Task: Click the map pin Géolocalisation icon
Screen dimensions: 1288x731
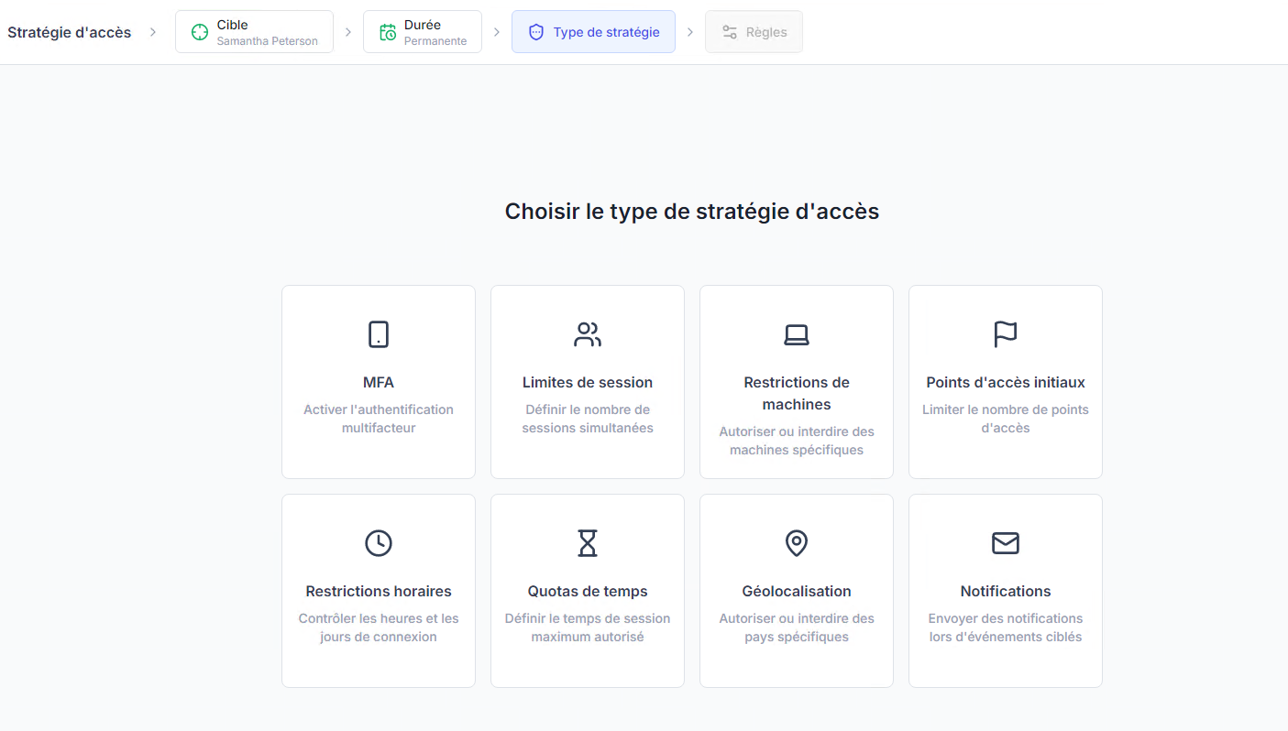Action: pos(797,543)
